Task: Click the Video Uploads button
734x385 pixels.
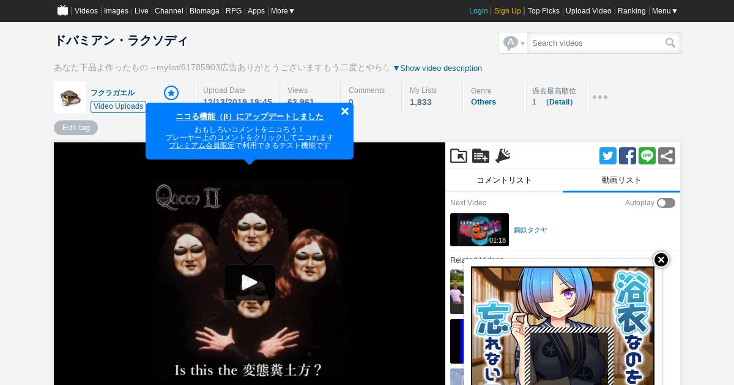Action: [x=119, y=106]
